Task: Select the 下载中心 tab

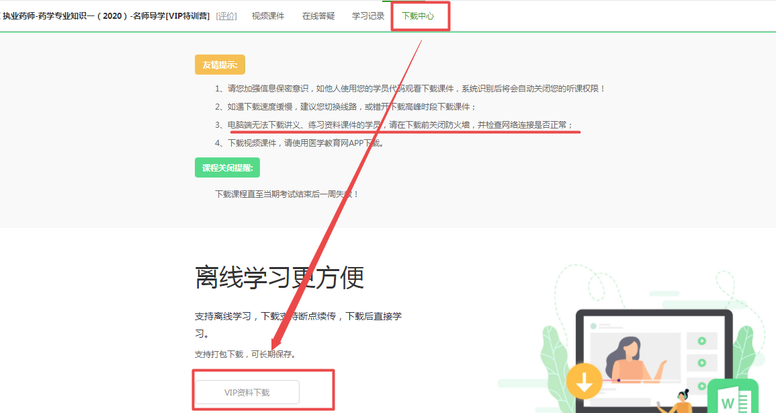Action: pyautogui.click(x=418, y=15)
